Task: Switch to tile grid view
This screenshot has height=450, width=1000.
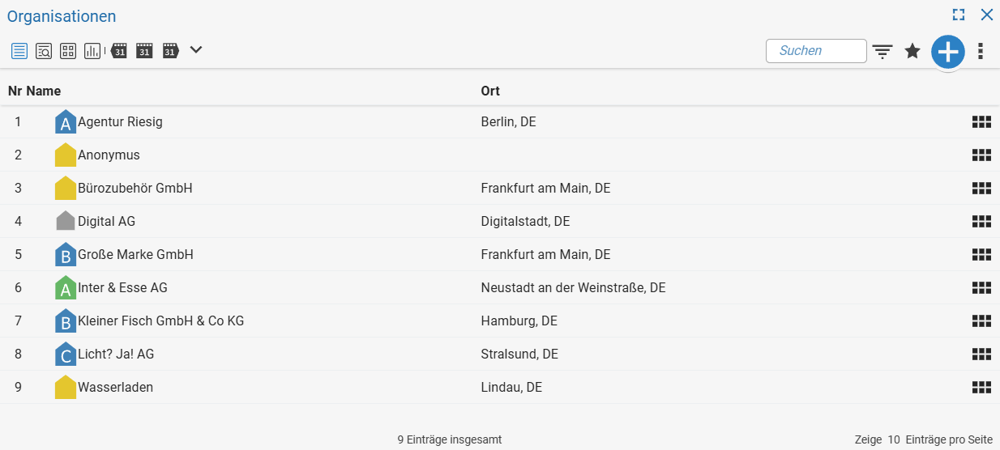Action: 68,51
